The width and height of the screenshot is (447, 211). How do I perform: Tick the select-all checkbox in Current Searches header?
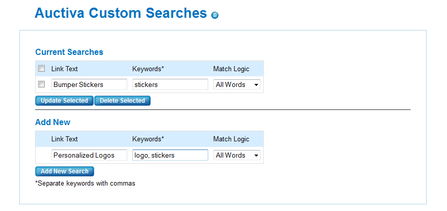42,68
